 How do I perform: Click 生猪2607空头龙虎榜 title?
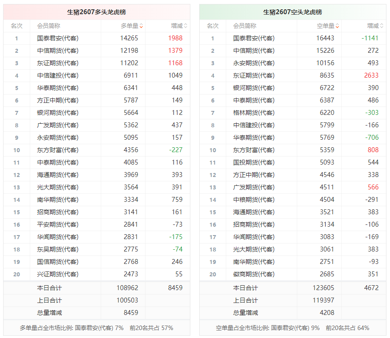[x=292, y=12]
